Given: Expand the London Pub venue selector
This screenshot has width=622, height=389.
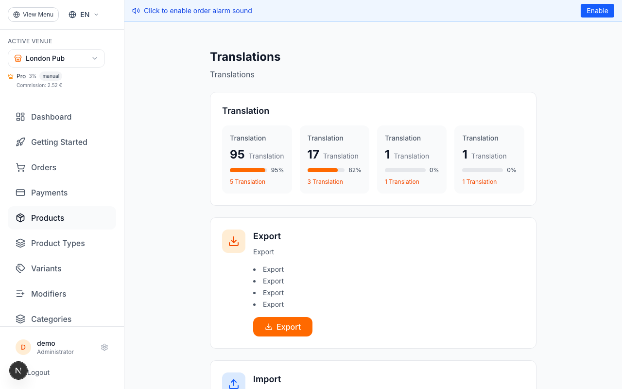Looking at the screenshot, I should coord(56,58).
